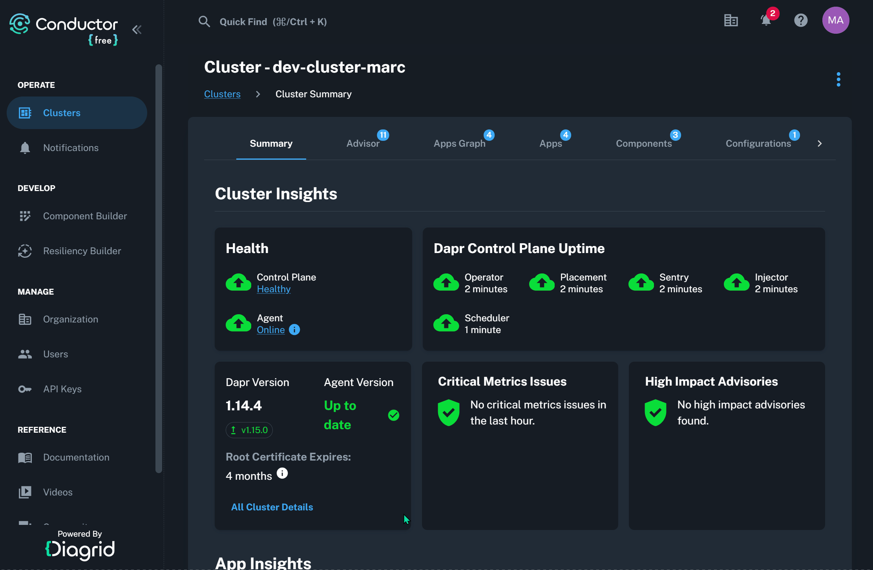
Task: Open the organization building icon in header
Action: 731,20
